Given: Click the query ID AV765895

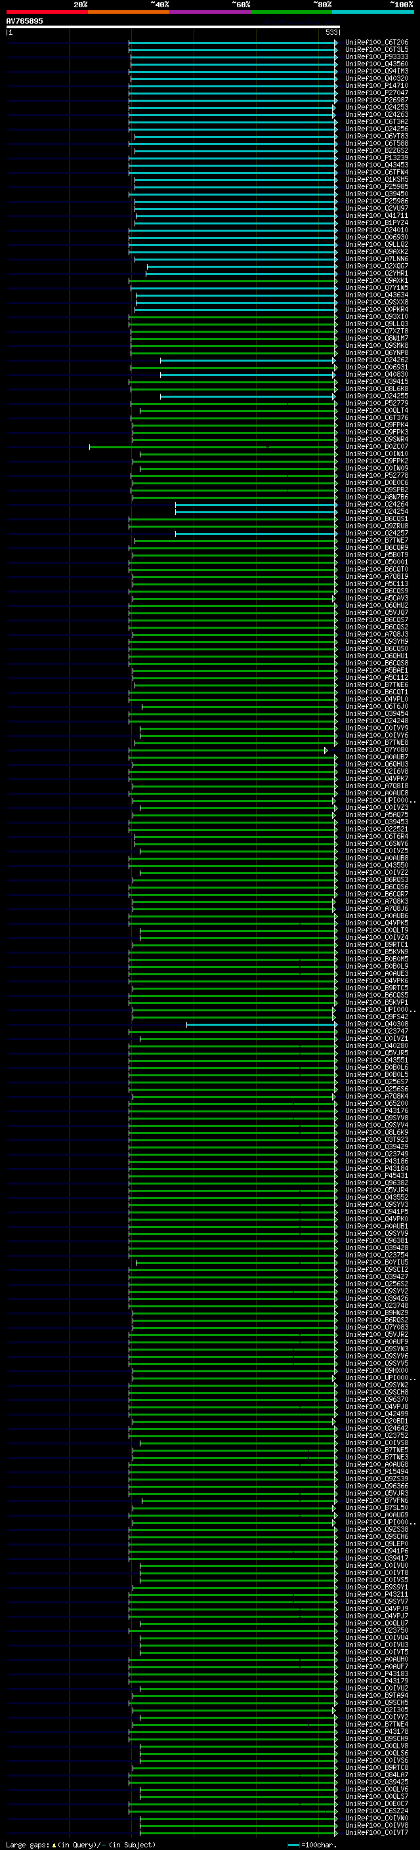Looking at the screenshot, I should point(24,21).
